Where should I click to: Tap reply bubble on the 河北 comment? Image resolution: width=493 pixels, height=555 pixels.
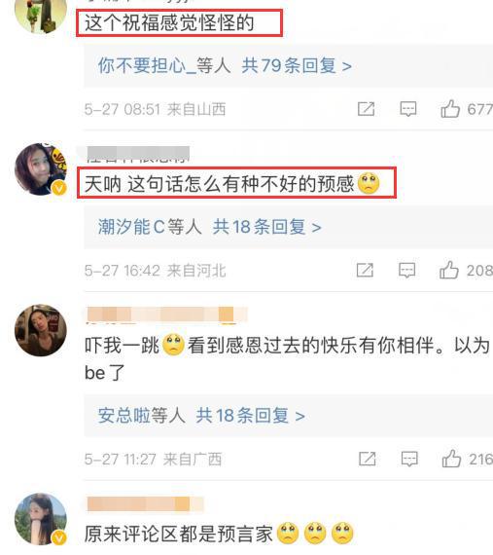click(407, 271)
